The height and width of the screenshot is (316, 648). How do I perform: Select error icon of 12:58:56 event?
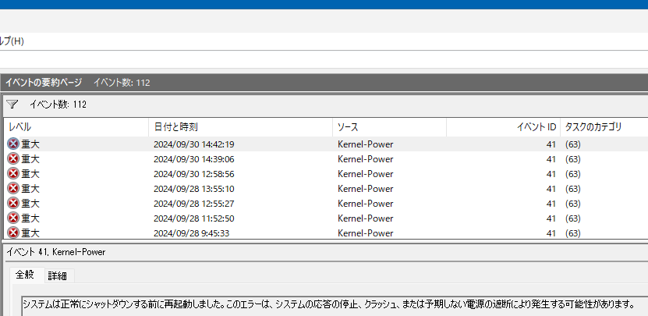pyautogui.click(x=13, y=174)
